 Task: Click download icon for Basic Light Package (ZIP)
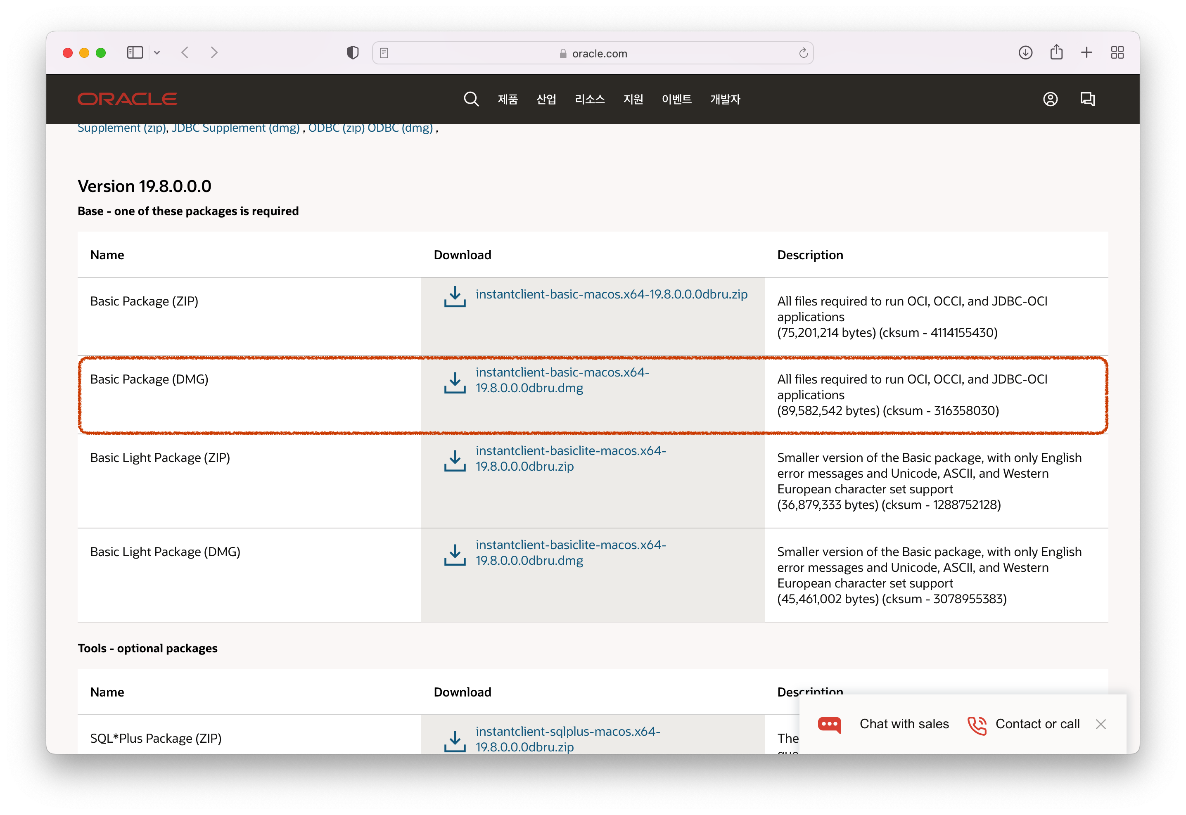click(x=455, y=461)
